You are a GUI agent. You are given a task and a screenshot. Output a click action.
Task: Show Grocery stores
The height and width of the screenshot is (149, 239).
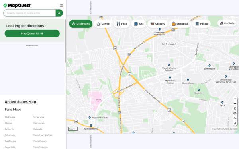(157, 24)
